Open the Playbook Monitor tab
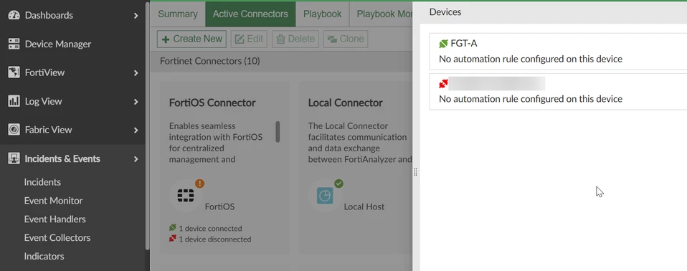 click(x=381, y=14)
